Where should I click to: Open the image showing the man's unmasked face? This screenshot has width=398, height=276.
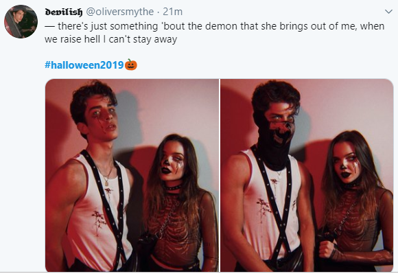click(132, 175)
